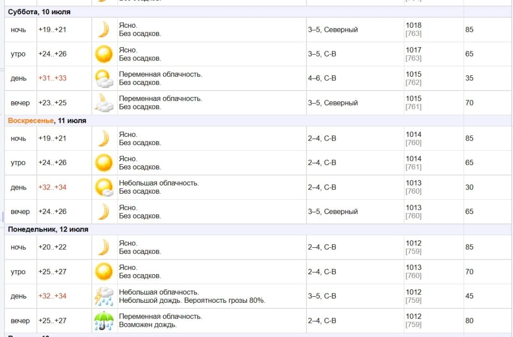Select the Суббота, 10 июля header
The height and width of the screenshot is (337, 513).
click(39, 12)
